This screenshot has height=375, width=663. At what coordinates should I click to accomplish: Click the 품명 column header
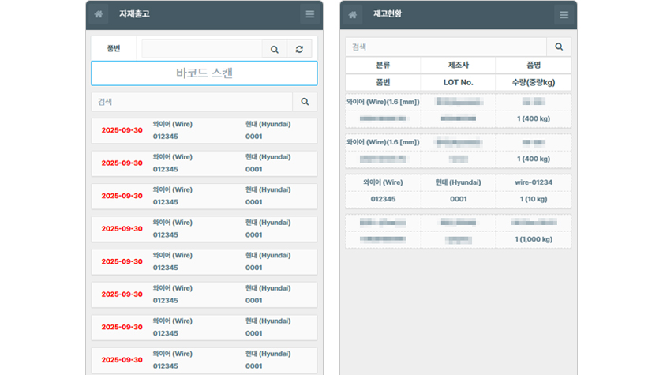point(534,65)
